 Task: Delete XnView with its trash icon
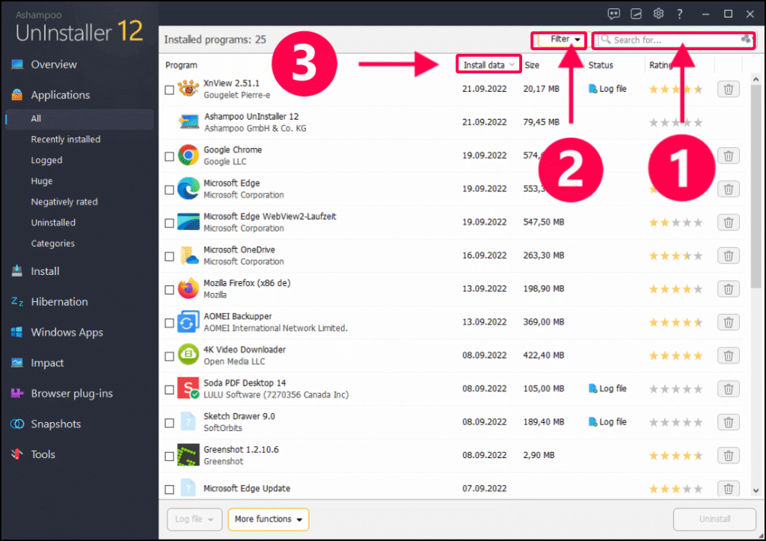(x=728, y=89)
